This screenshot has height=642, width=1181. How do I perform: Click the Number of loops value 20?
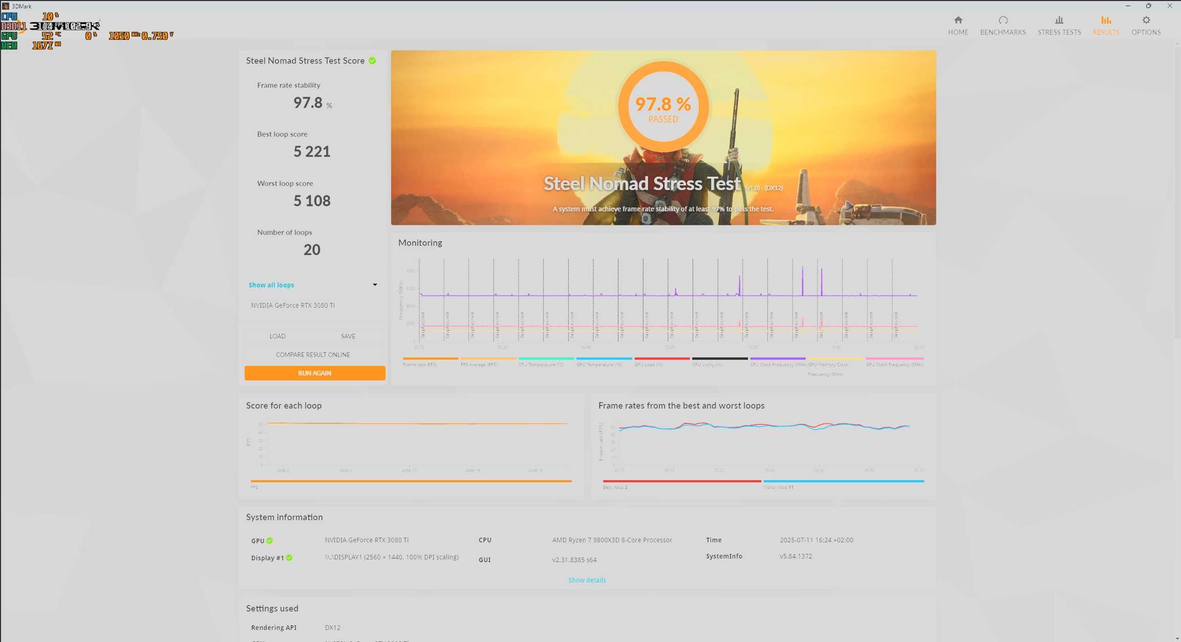[x=312, y=250]
